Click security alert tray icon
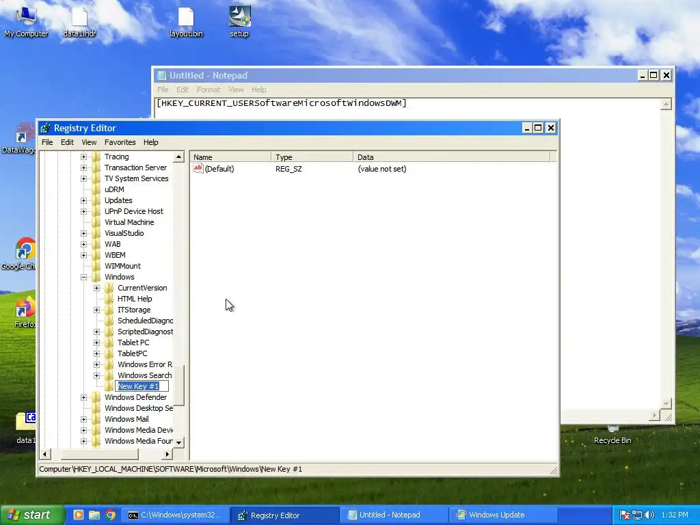 (625, 515)
